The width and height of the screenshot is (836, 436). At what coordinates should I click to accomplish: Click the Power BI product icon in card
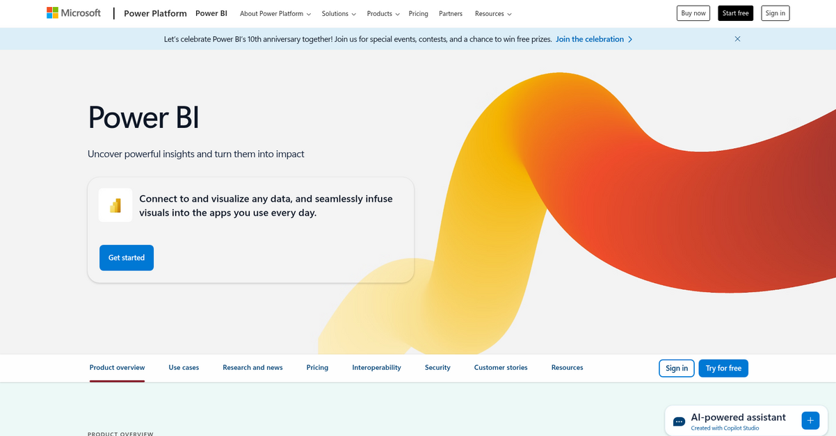coord(115,205)
